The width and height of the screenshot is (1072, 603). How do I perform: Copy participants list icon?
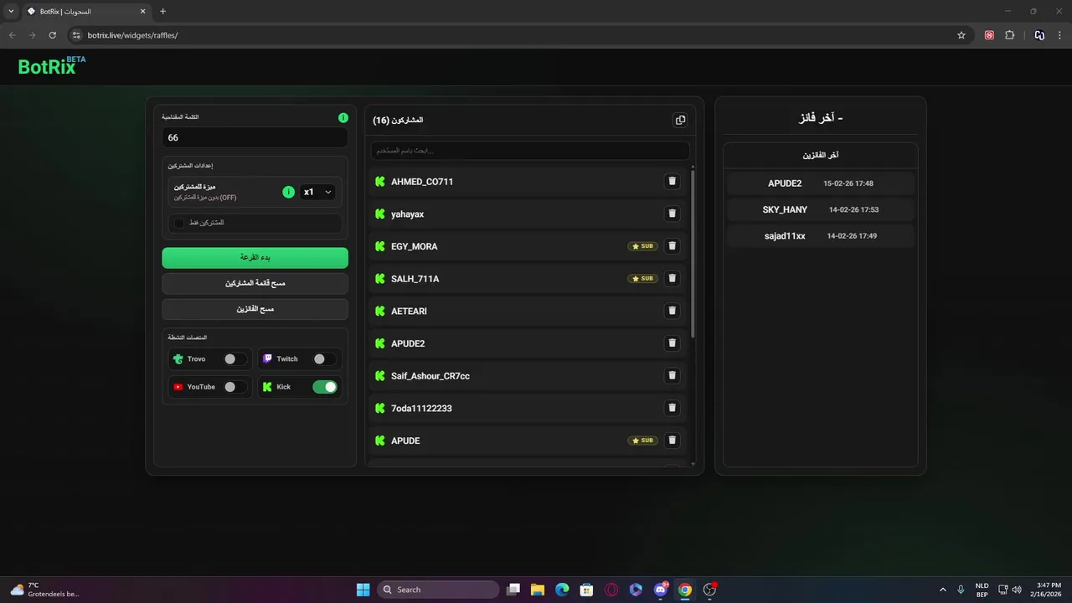coord(680,120)
